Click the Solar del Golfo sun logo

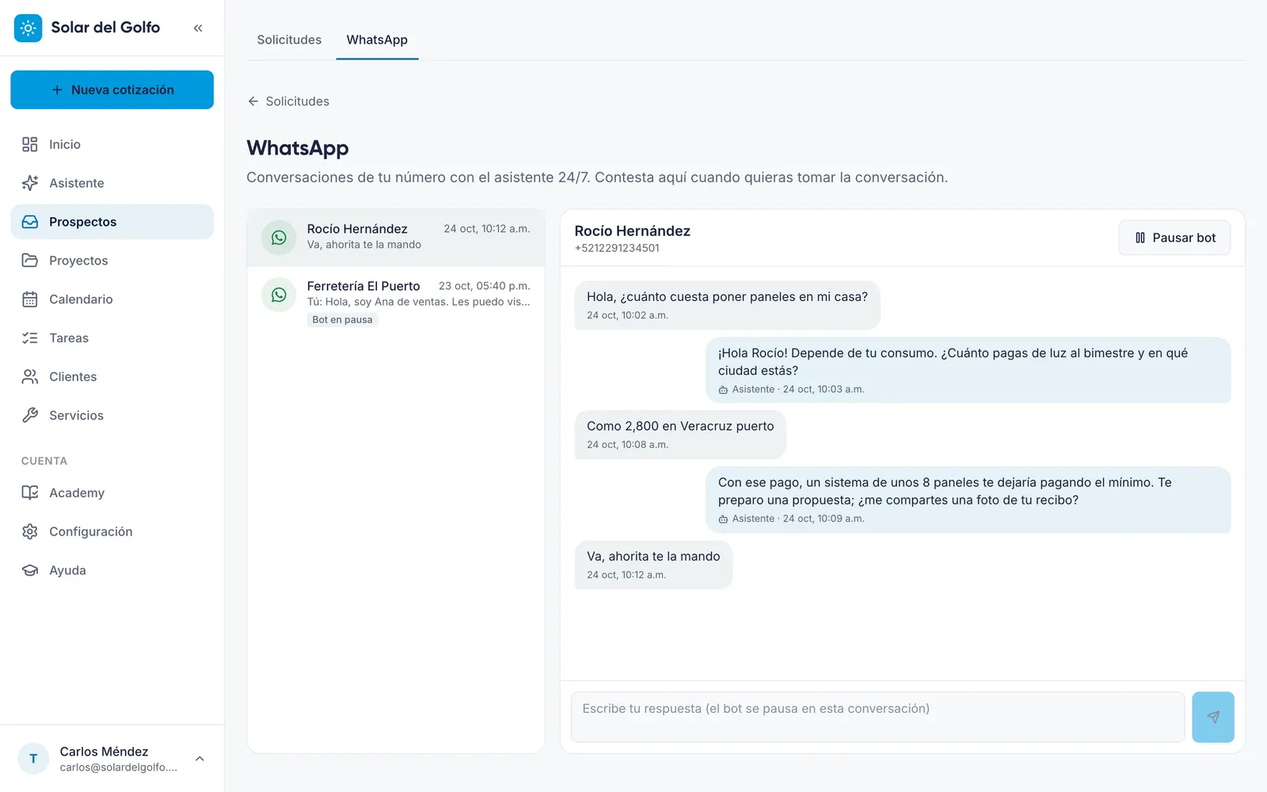(x=28, y=28)
